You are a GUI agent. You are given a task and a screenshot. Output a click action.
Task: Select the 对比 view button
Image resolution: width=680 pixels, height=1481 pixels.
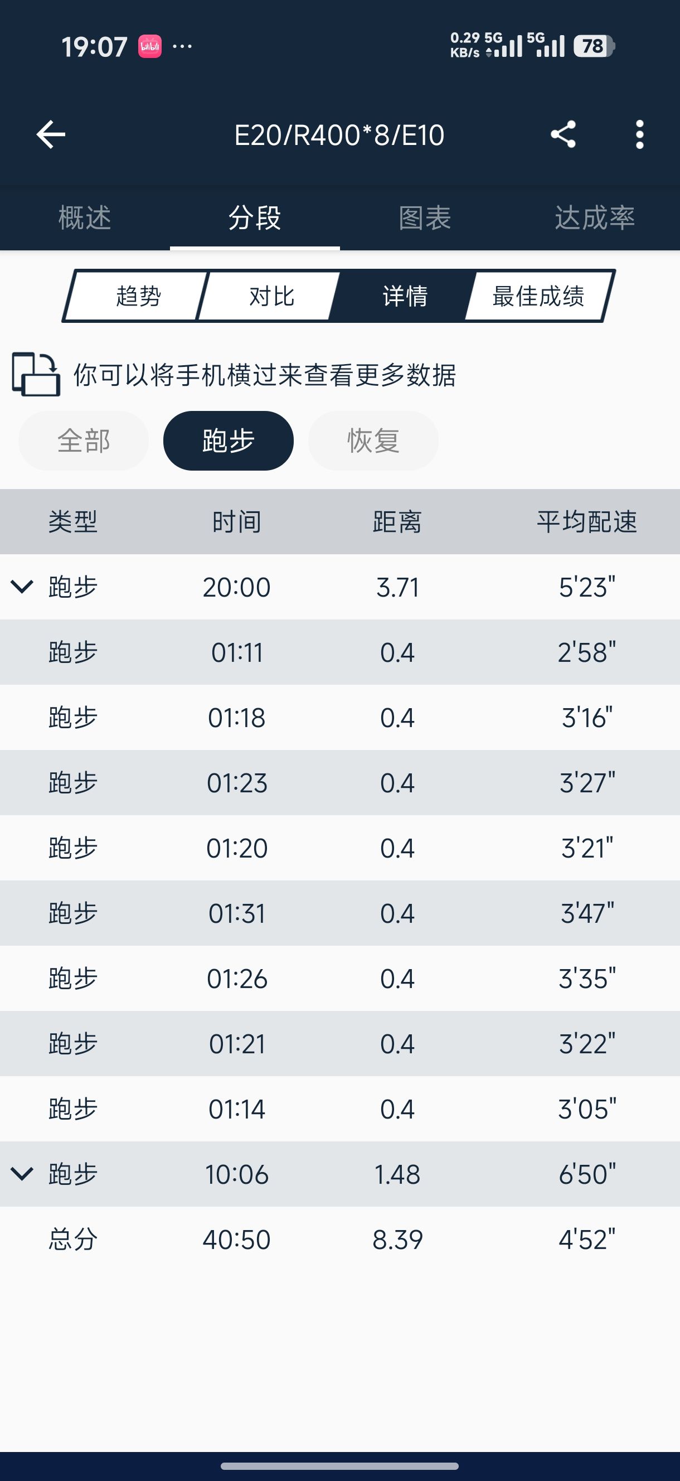coord(271,296)
